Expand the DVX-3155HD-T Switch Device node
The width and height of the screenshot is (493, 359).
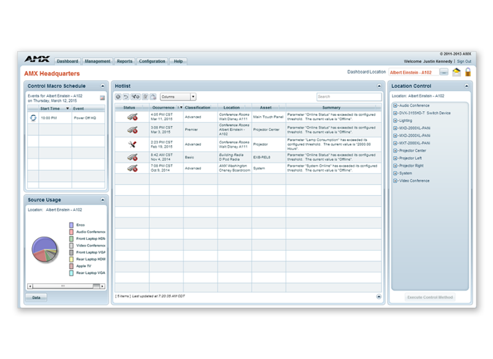pos(395,113)
